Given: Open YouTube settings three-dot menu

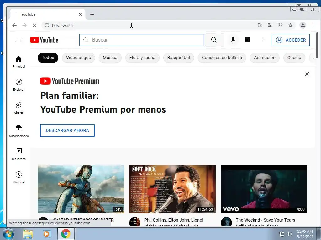Looking at the screenshot, I should point(263,40).
